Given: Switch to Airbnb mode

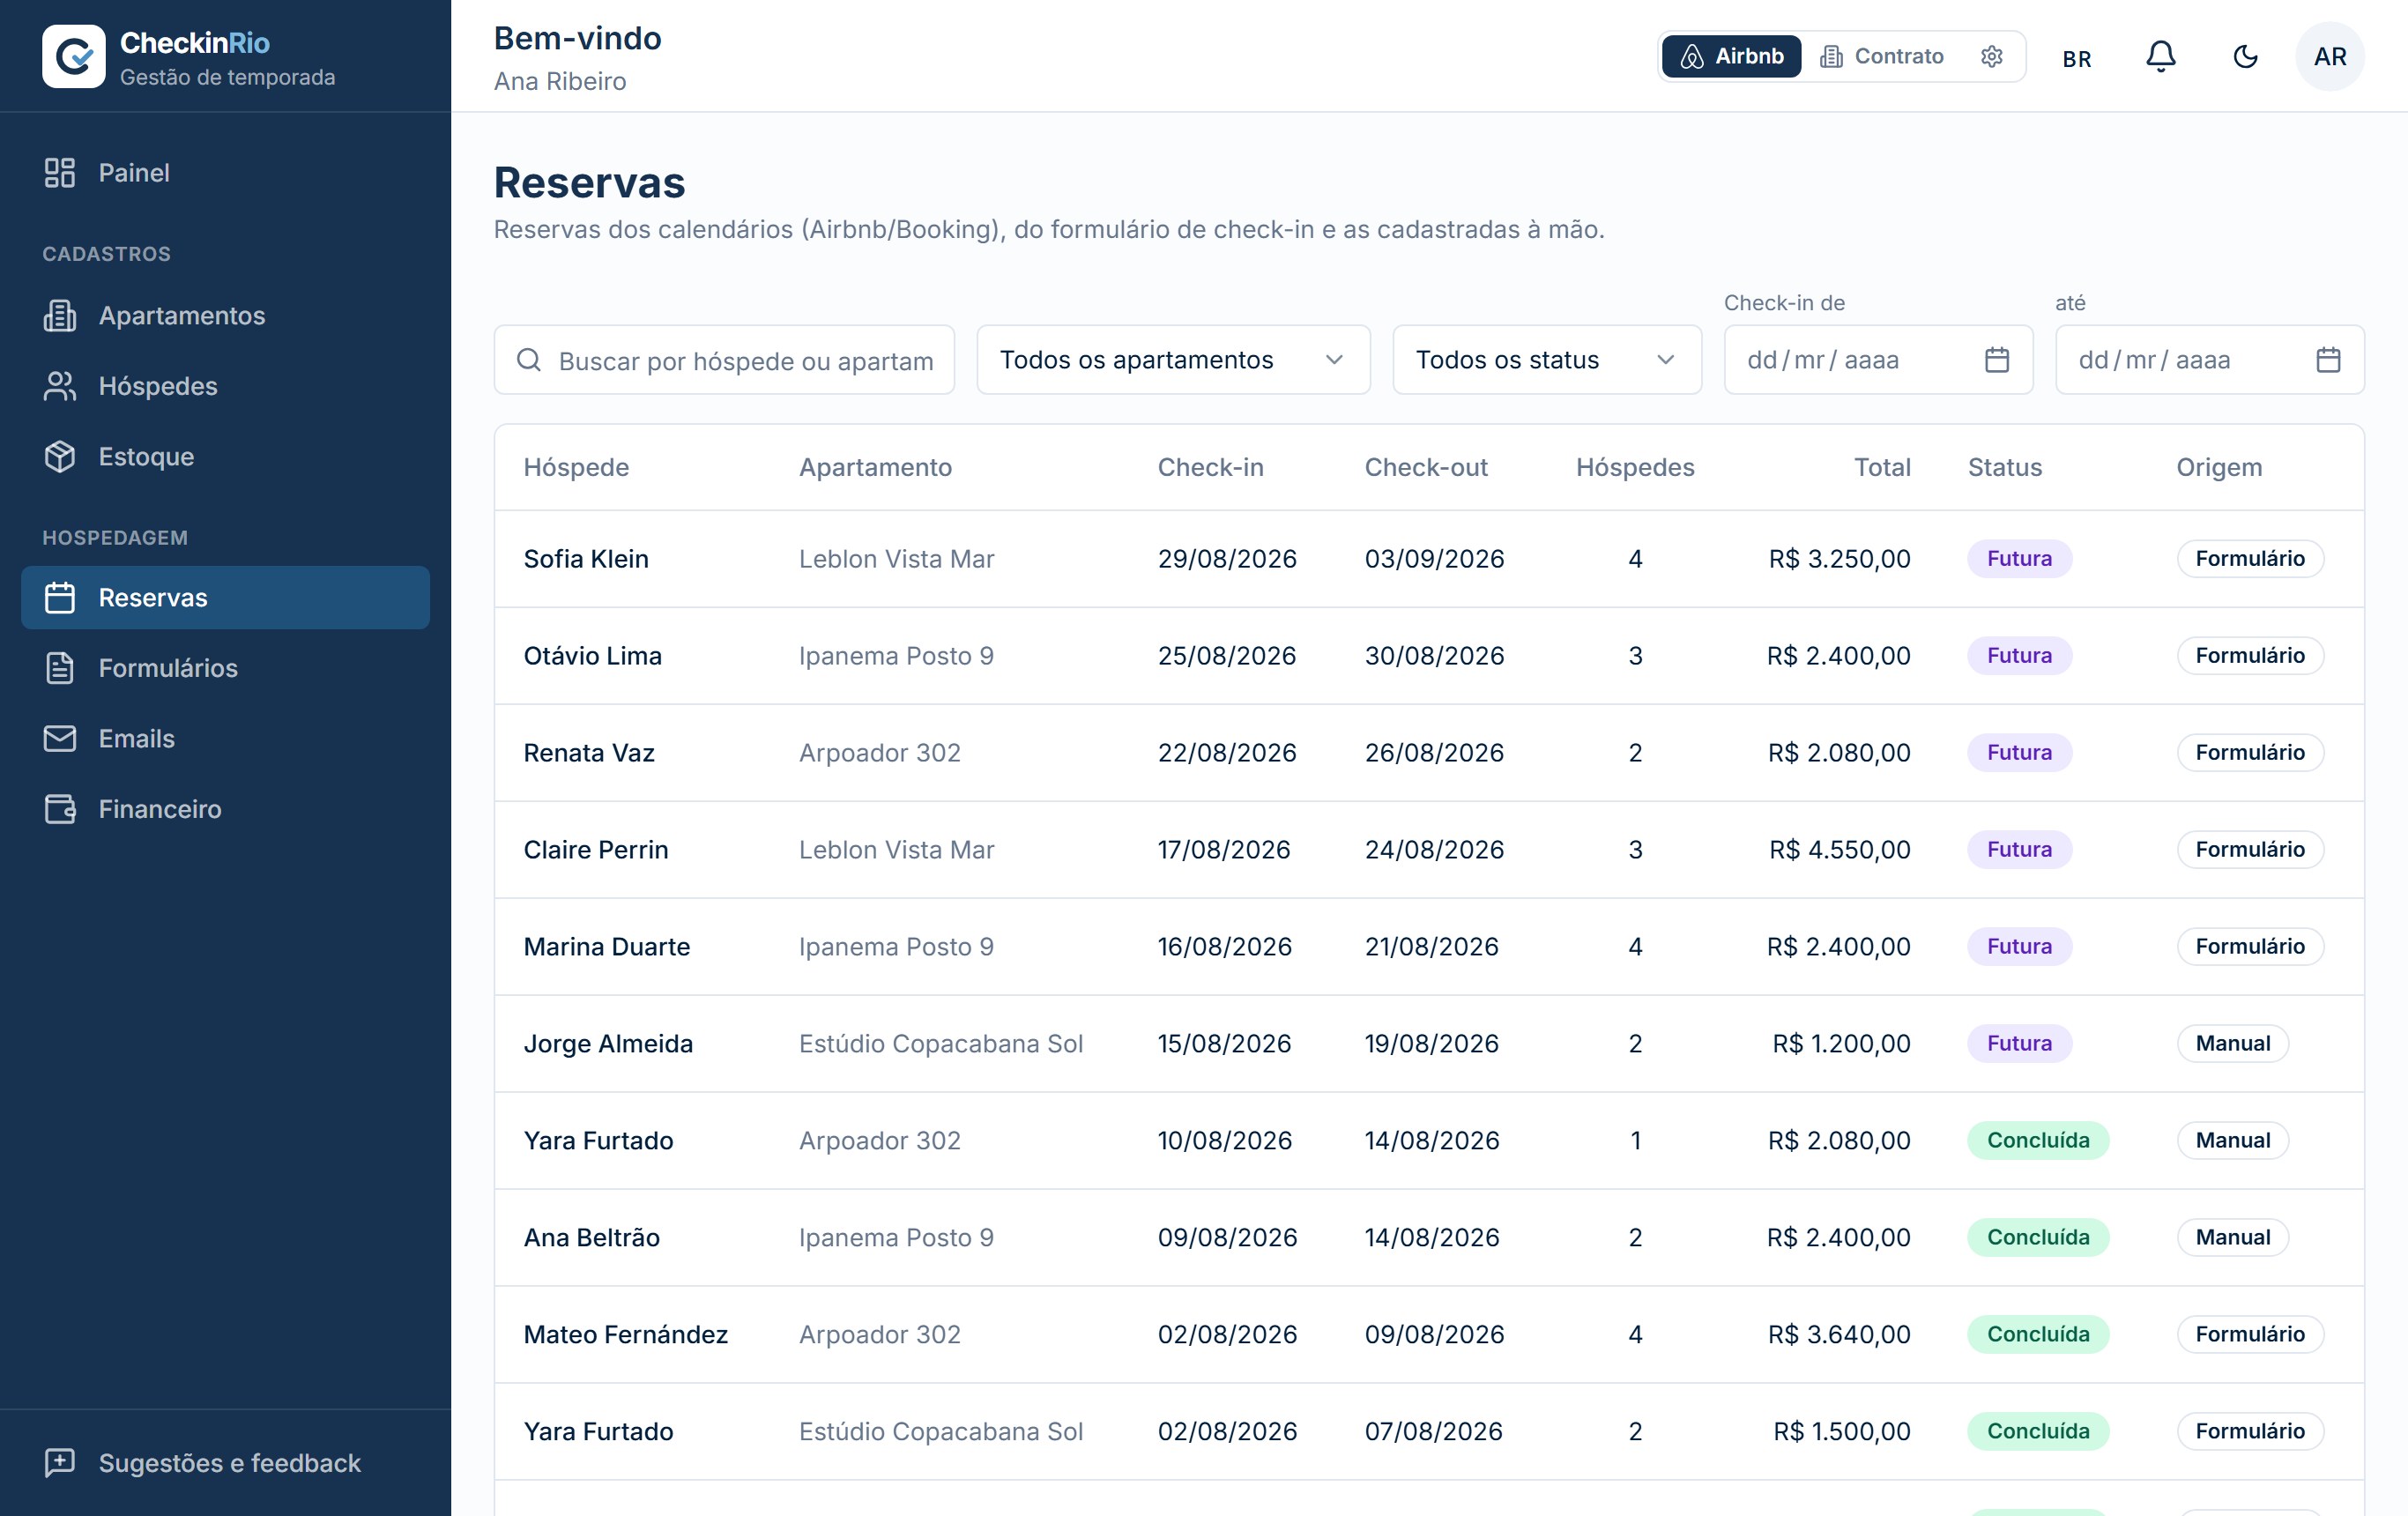Looking at the screenshot, I should [1731, 56].
